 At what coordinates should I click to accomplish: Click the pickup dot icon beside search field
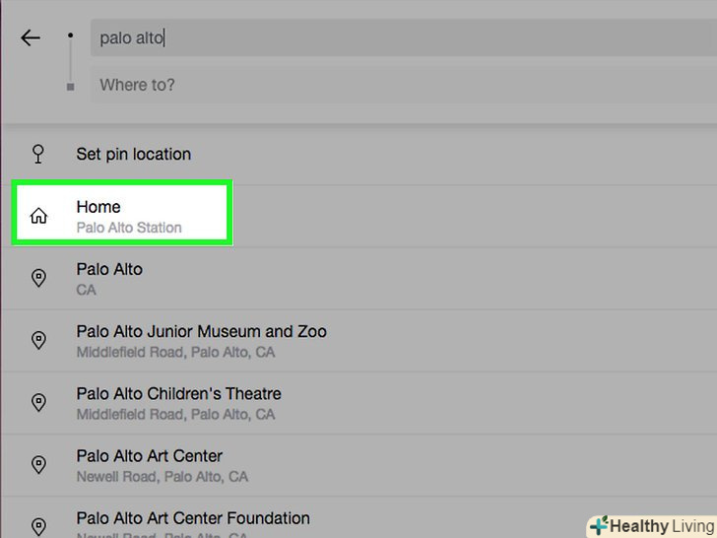coord(70,35)
